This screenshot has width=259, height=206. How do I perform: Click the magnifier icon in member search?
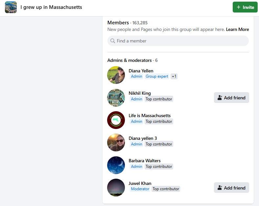pos(113,41)
